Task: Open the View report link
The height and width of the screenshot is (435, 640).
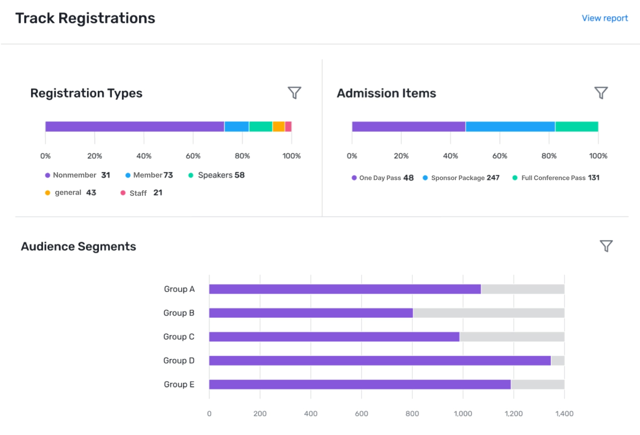Action: coord(604,18)
